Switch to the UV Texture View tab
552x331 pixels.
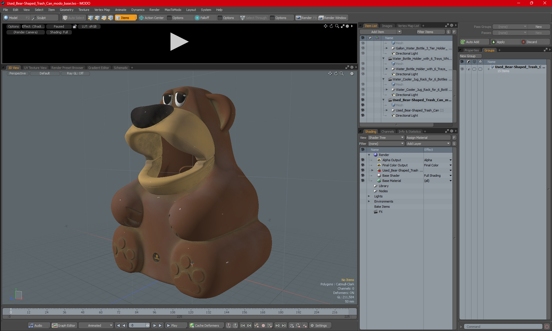[x=35, y=68]
